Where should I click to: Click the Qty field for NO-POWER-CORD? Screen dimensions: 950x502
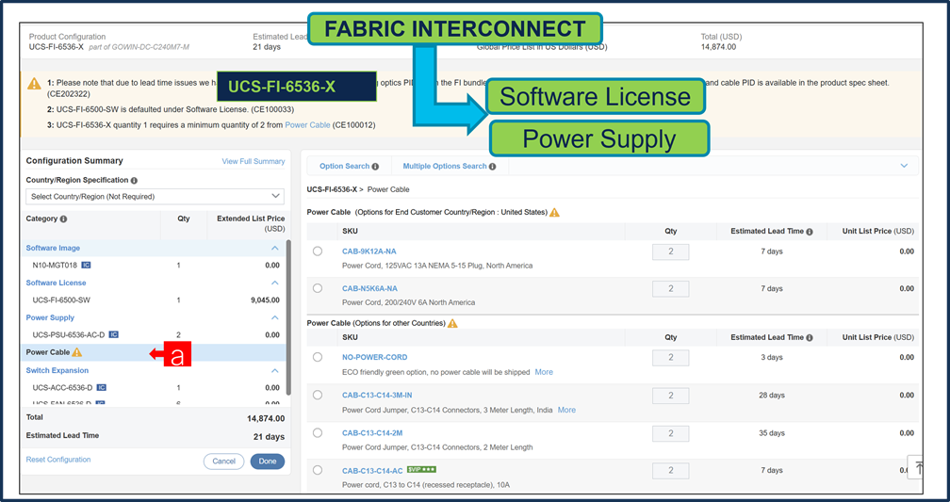point(670,358)
